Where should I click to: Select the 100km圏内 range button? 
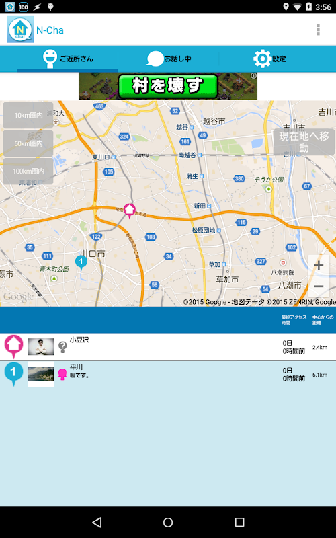coord(28,171)
